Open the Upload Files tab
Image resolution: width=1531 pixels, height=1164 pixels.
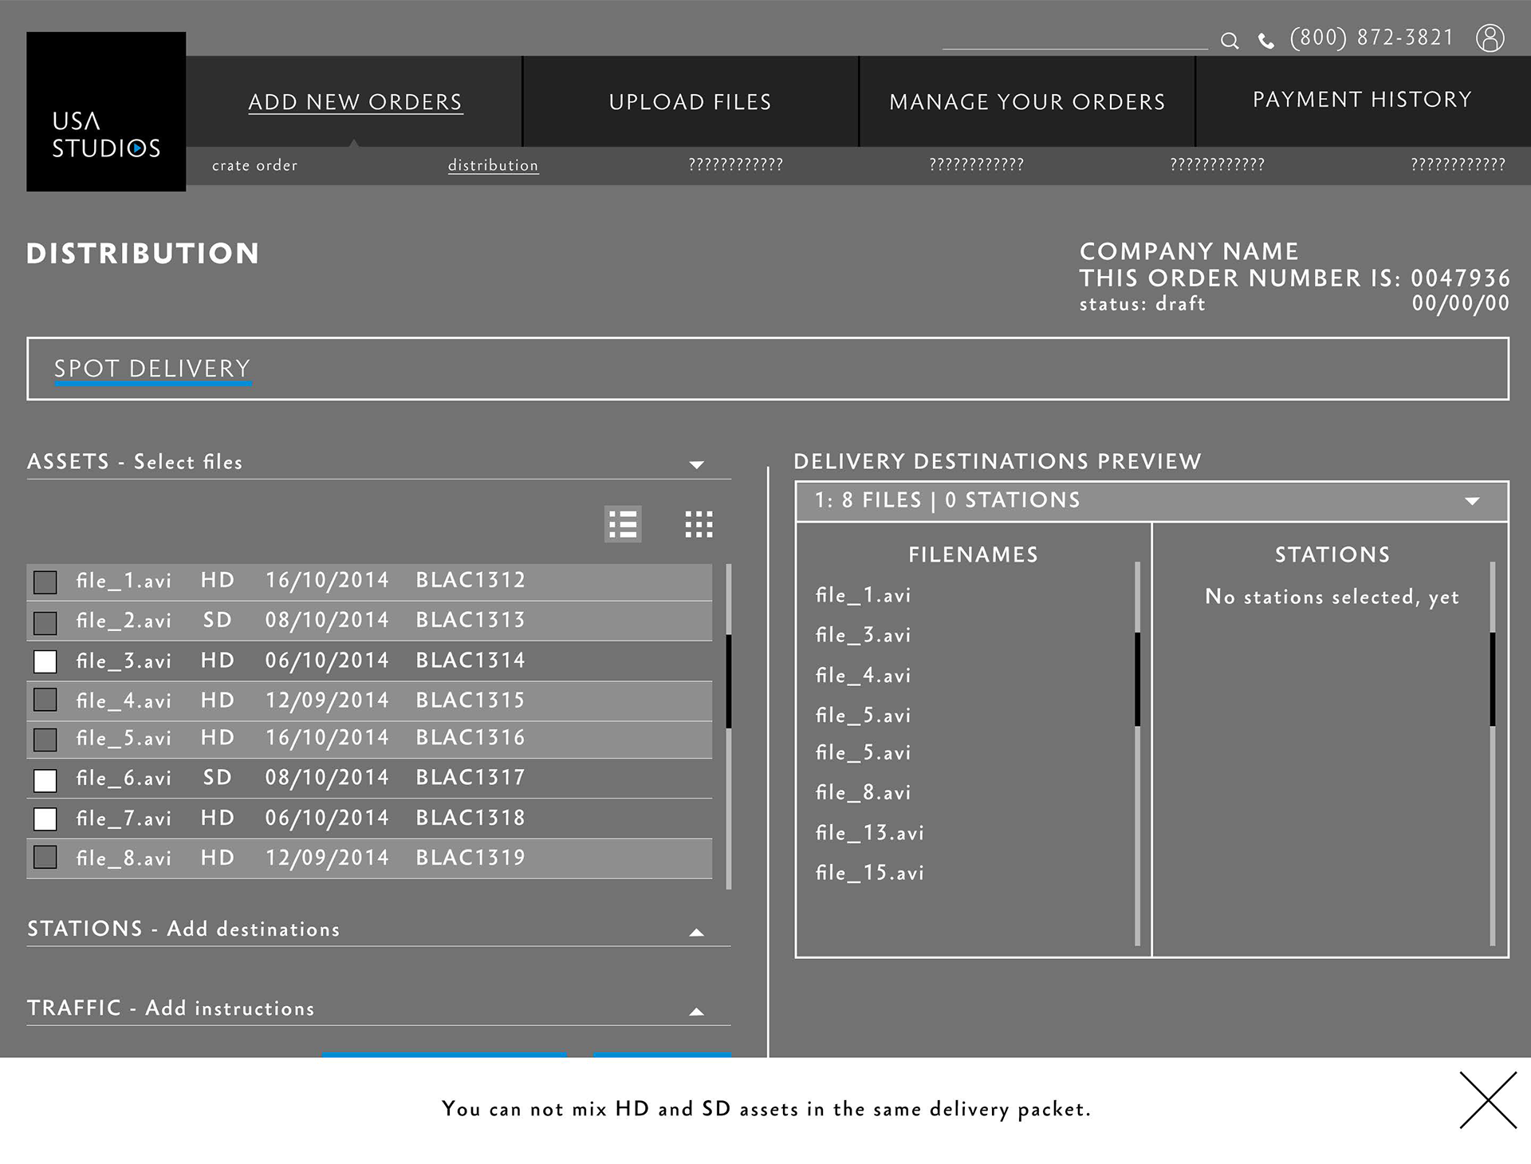coord(690,102)
